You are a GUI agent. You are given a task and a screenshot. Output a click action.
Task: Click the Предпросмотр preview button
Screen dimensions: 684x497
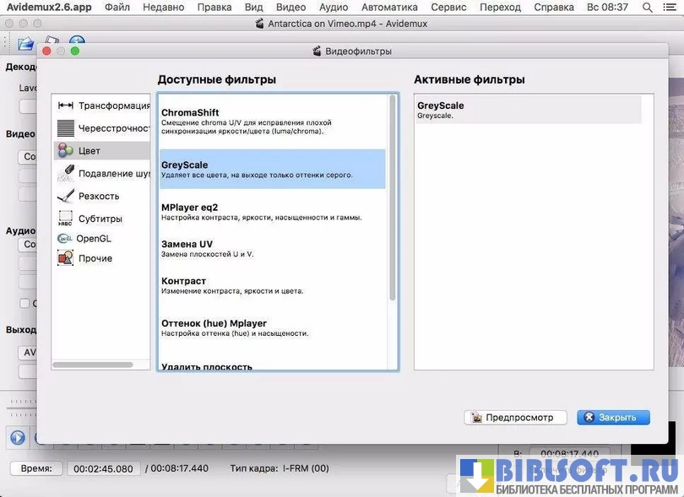pos(514,418)
